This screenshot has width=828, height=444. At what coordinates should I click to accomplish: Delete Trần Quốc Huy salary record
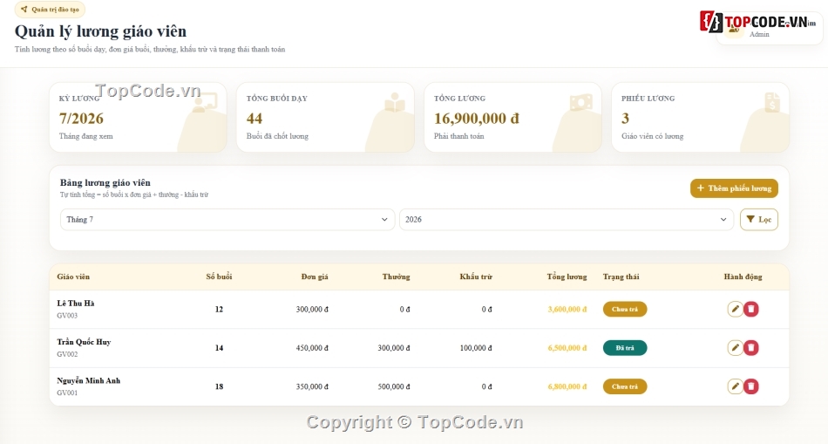[751, 348]
